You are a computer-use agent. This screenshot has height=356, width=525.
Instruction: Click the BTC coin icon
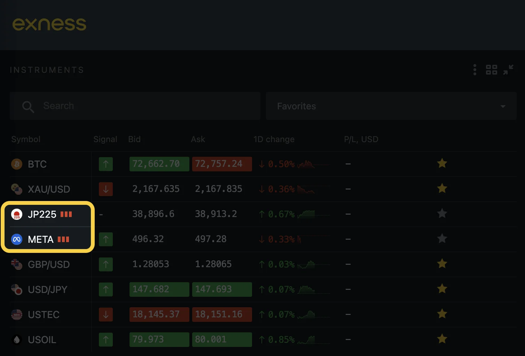(x=17, y=164)
